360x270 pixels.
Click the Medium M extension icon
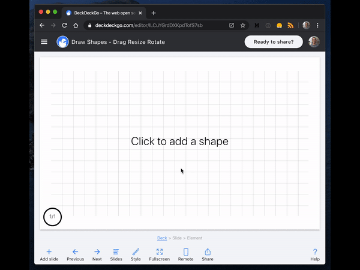click(257, 25)
